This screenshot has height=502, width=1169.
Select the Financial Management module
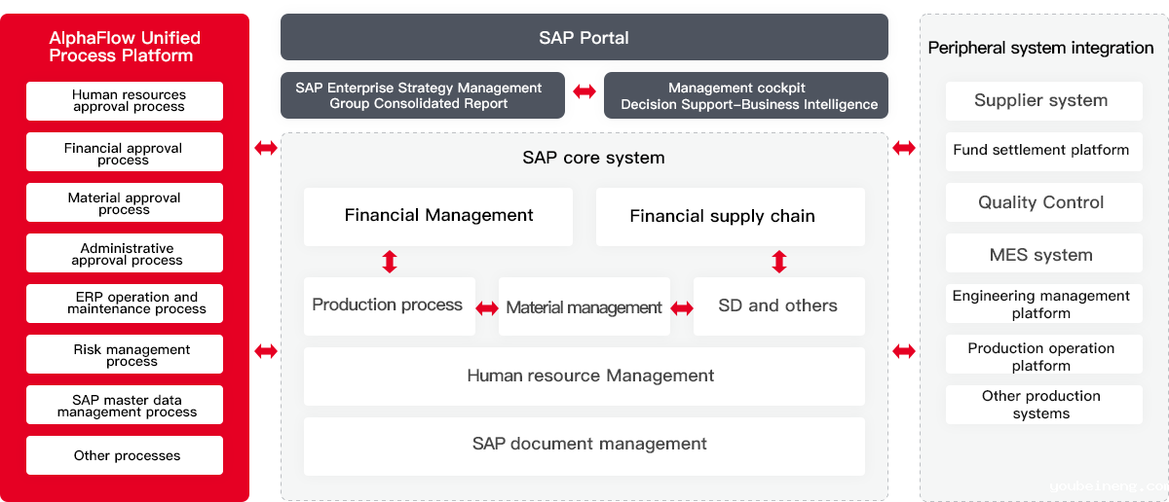tap(438, 216)
